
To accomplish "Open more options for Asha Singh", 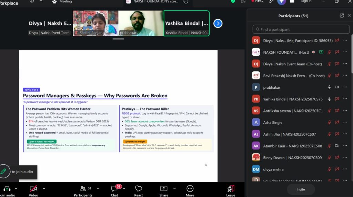I will pyautogui.click(x=345, y=122).
